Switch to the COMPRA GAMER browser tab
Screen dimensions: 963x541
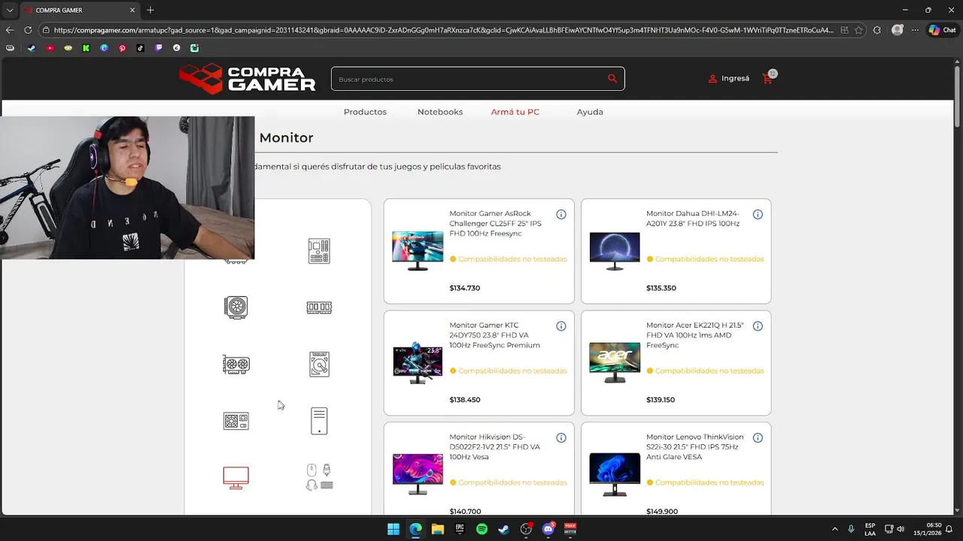click(79, 10)
